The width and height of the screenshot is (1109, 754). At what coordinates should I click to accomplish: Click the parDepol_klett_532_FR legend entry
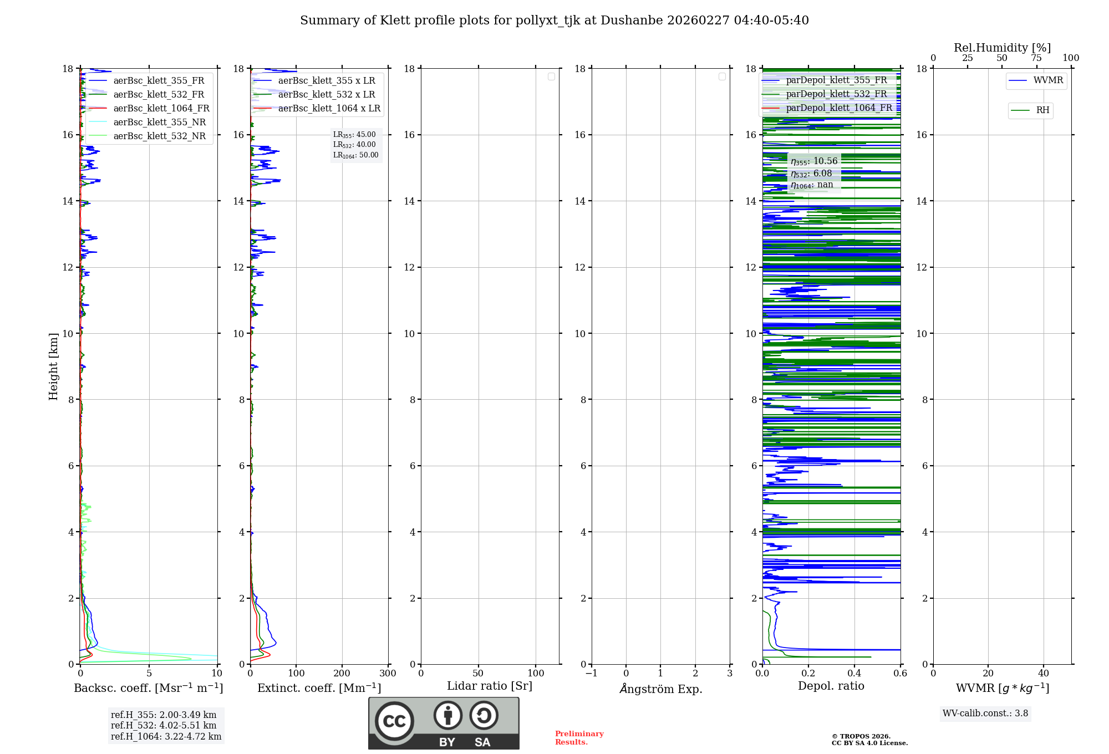pos(836,94)
